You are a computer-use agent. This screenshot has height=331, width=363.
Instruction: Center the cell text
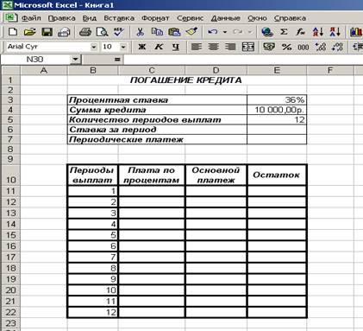pyautogui.click(x=213, y=47)
